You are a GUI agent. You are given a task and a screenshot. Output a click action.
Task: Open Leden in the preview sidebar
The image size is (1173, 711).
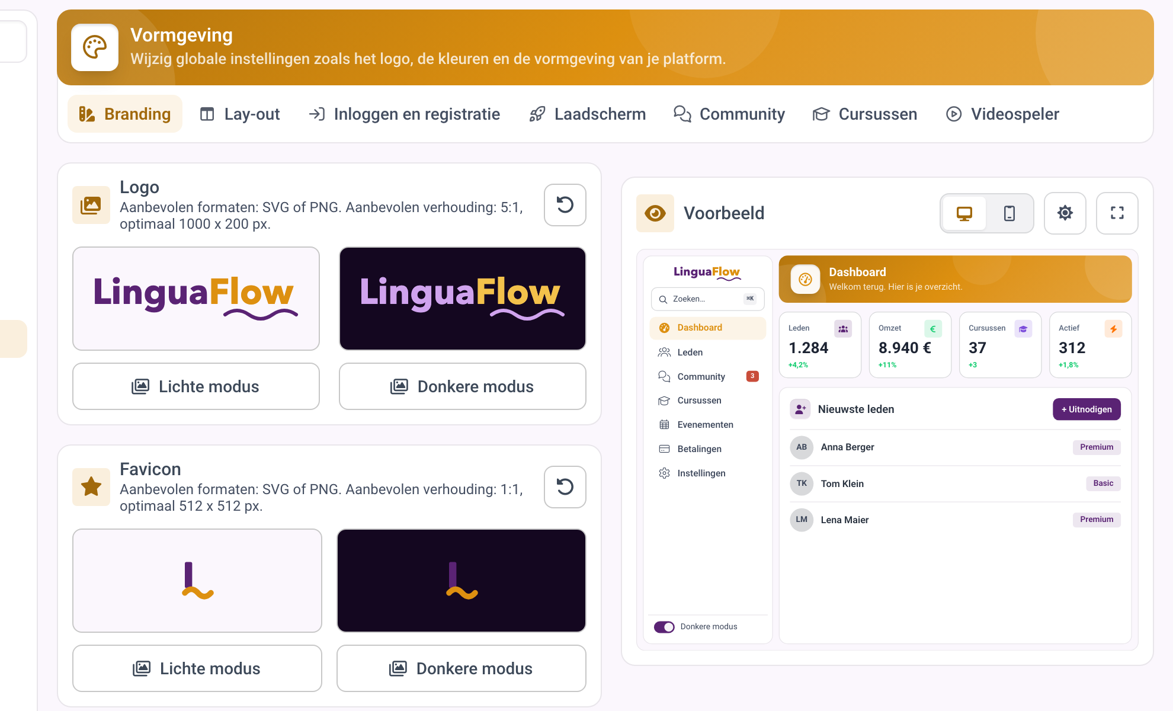click(x=708, y=352)
